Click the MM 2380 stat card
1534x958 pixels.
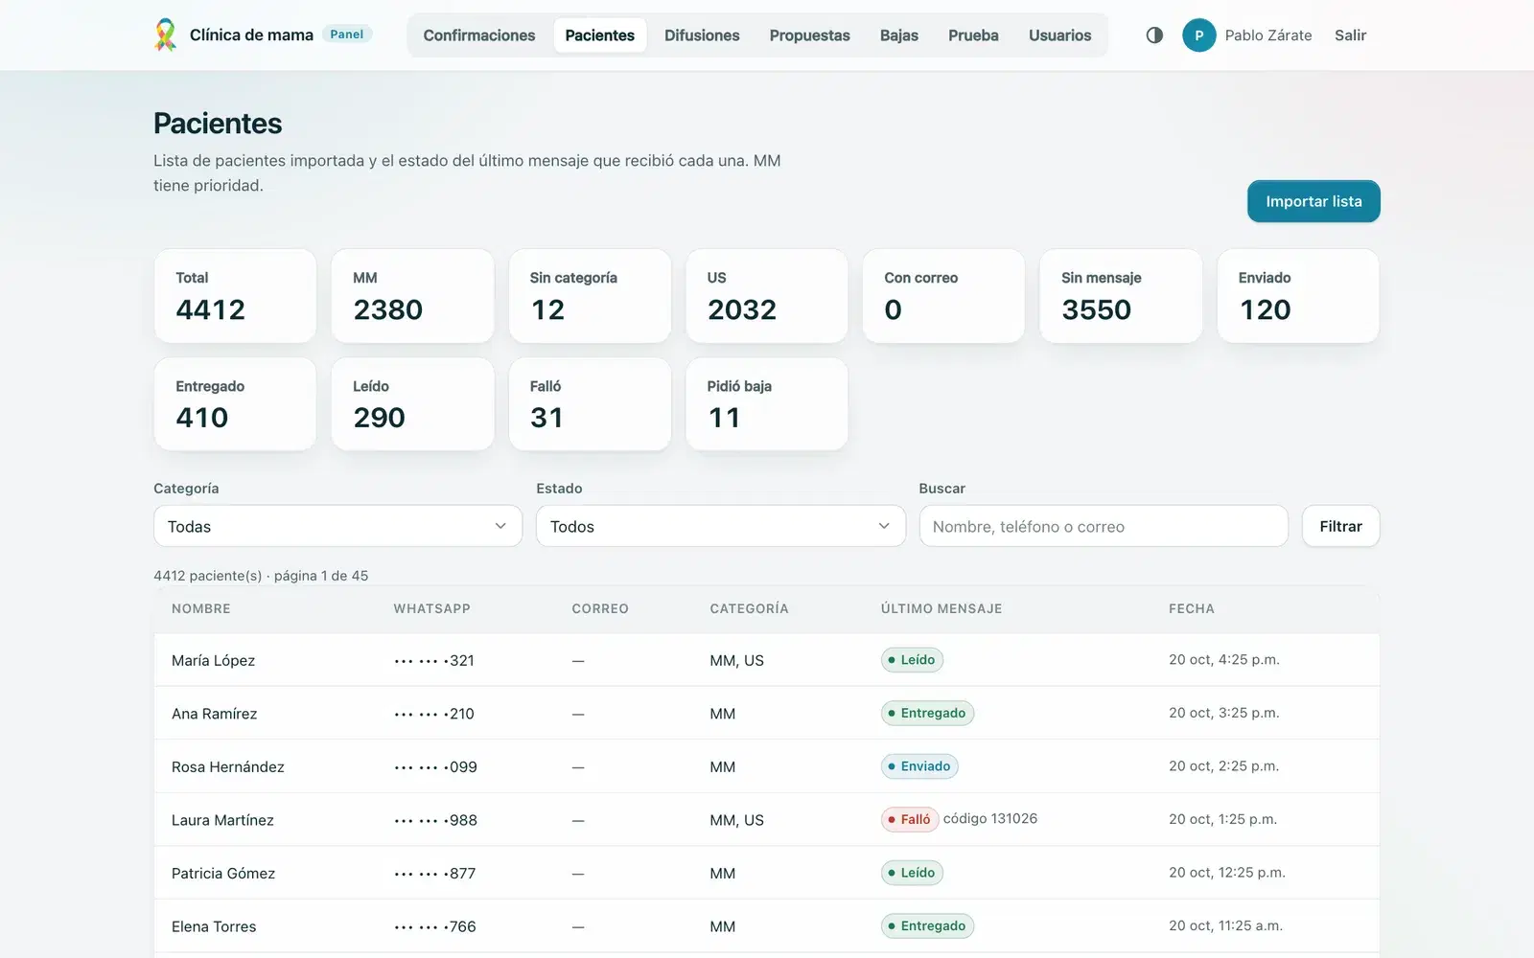412,296
